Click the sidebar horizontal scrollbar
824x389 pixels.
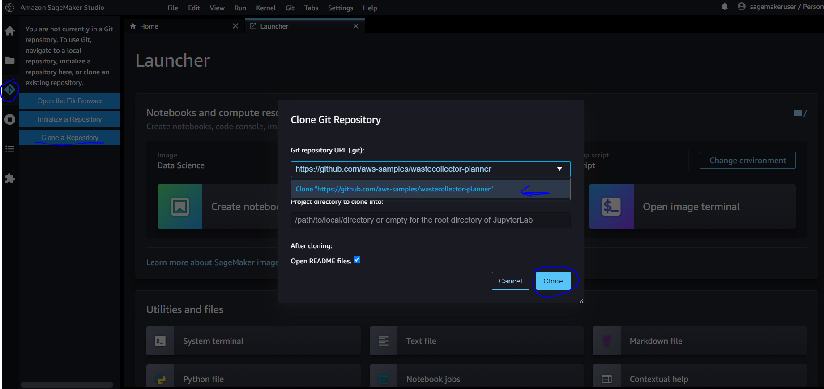coord(67,385)
